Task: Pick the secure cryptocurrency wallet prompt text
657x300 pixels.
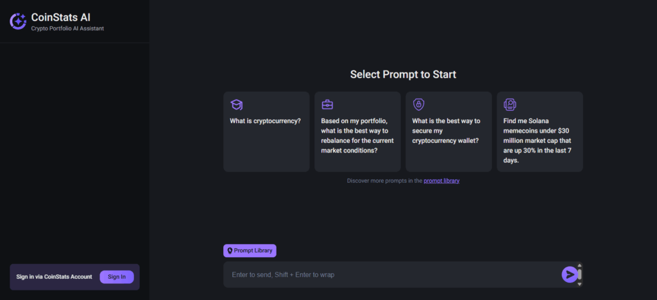Action: pos(446,130)
